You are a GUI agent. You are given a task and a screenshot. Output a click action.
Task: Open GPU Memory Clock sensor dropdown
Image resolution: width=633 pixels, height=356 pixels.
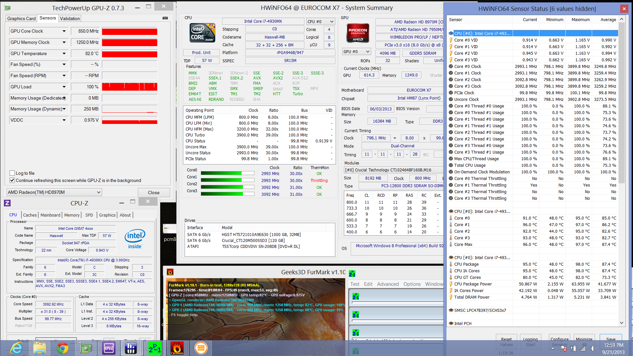64,42
